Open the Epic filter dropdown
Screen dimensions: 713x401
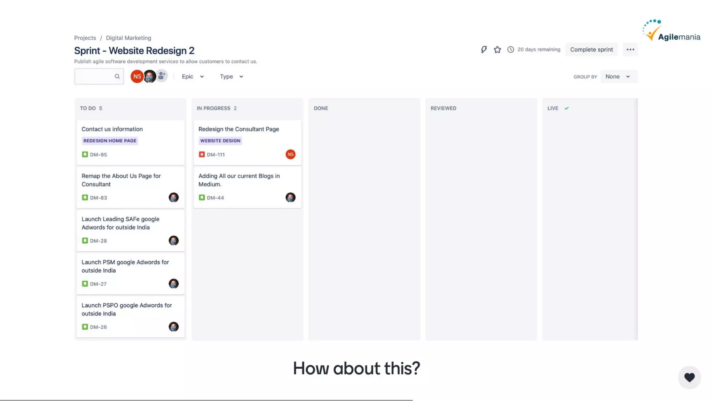(193, 77)
